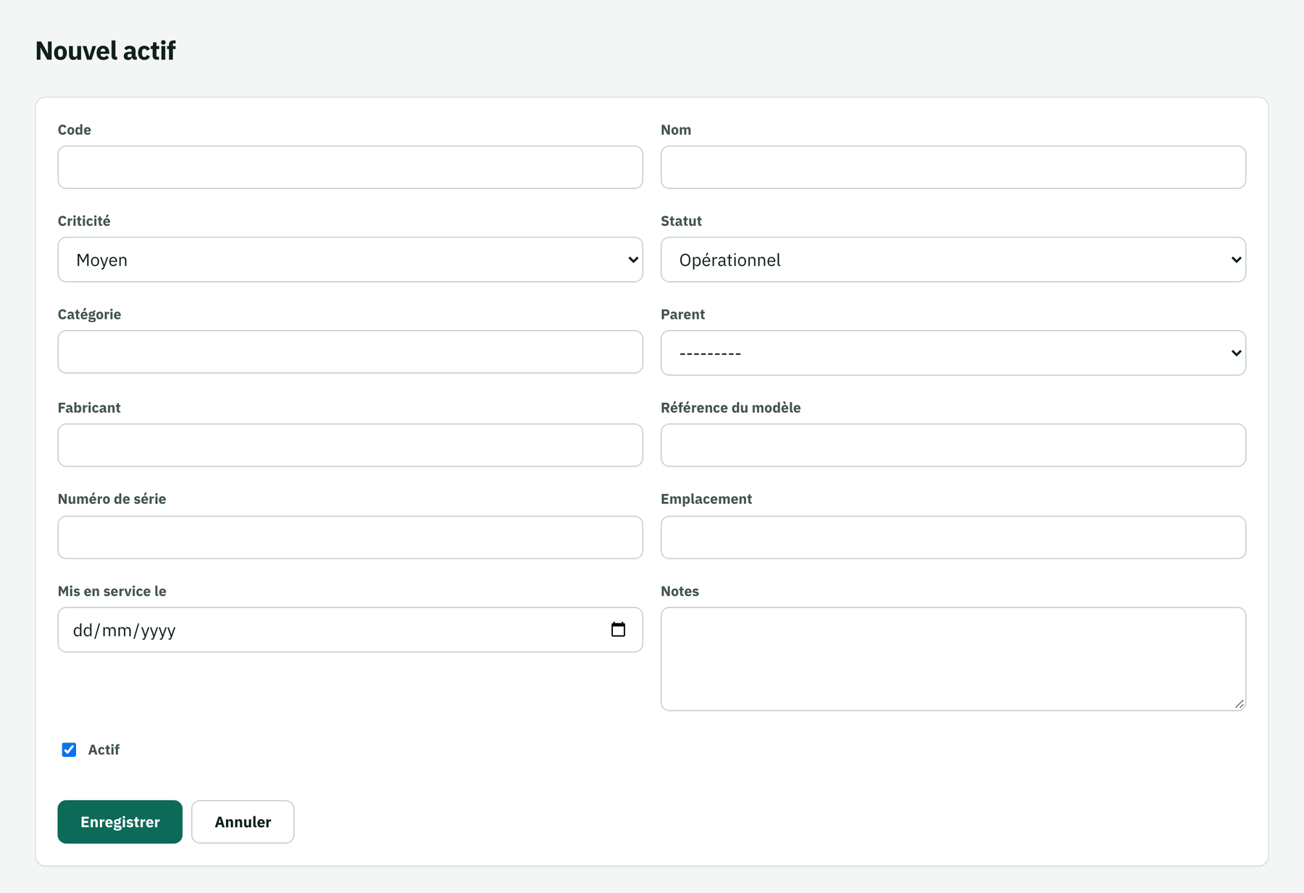The width and height of the screenshot is (1304, 893).
Task: Click into the Fabricant field
Action: tap(350, 445)
